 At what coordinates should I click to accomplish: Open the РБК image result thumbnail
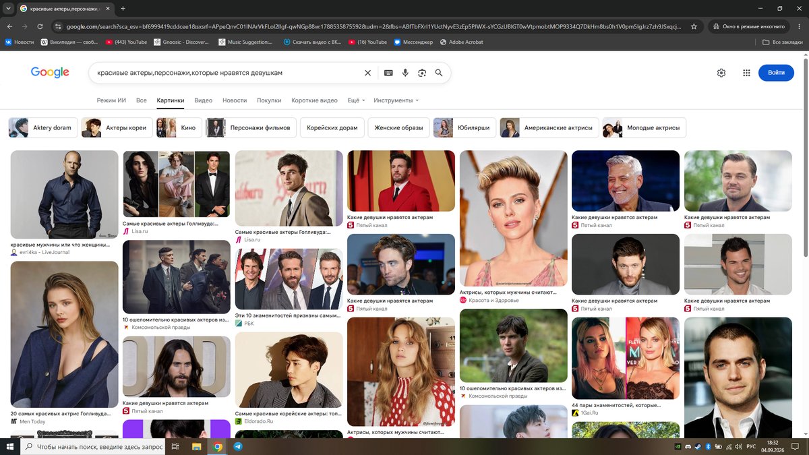point(289,279)
